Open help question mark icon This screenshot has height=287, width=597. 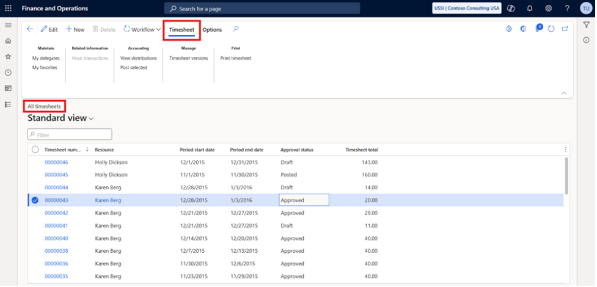(x=567, y=8)
